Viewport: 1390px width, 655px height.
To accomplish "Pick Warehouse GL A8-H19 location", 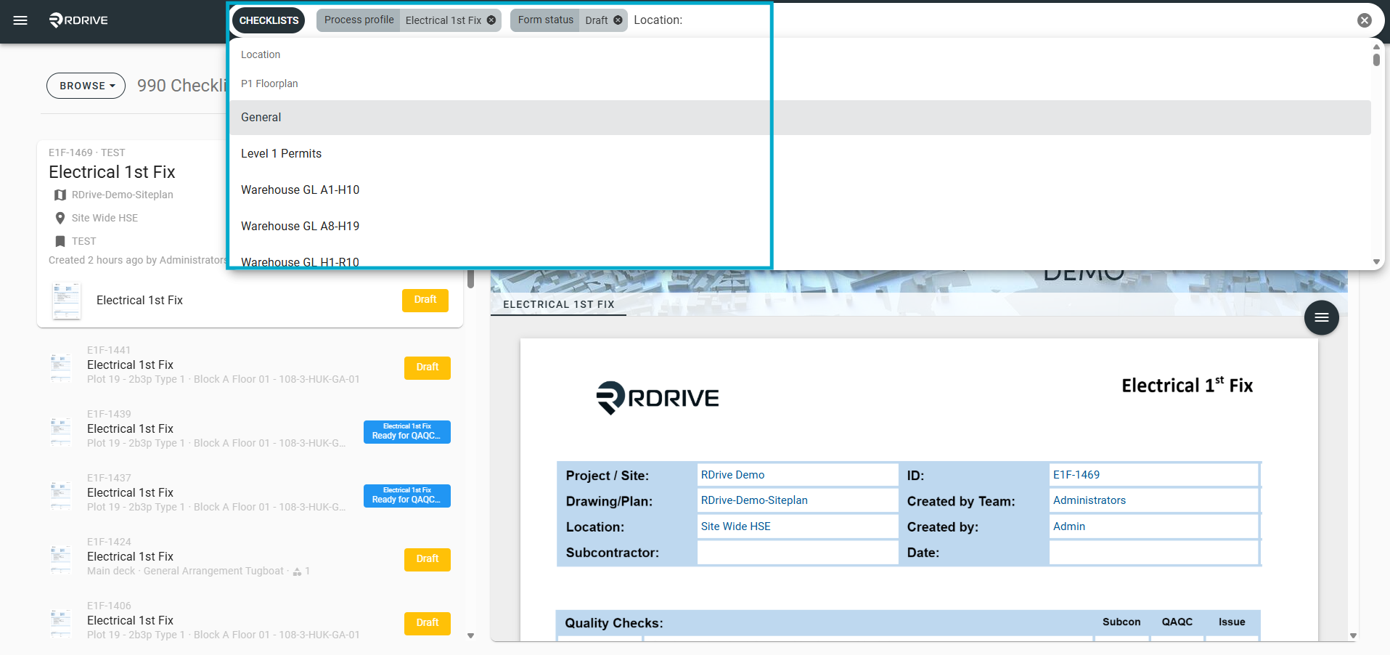I will 800,227.
